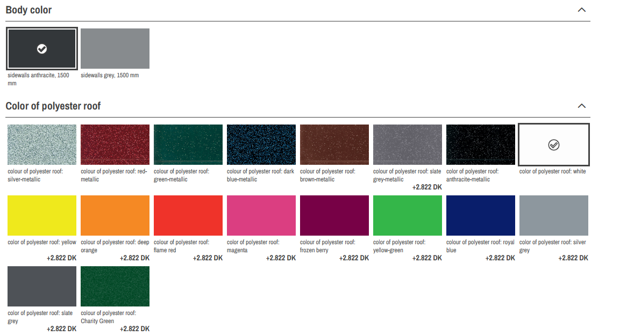Select yellow polyester roof color
The image size is (627, 336).
(x=42, y=215)
